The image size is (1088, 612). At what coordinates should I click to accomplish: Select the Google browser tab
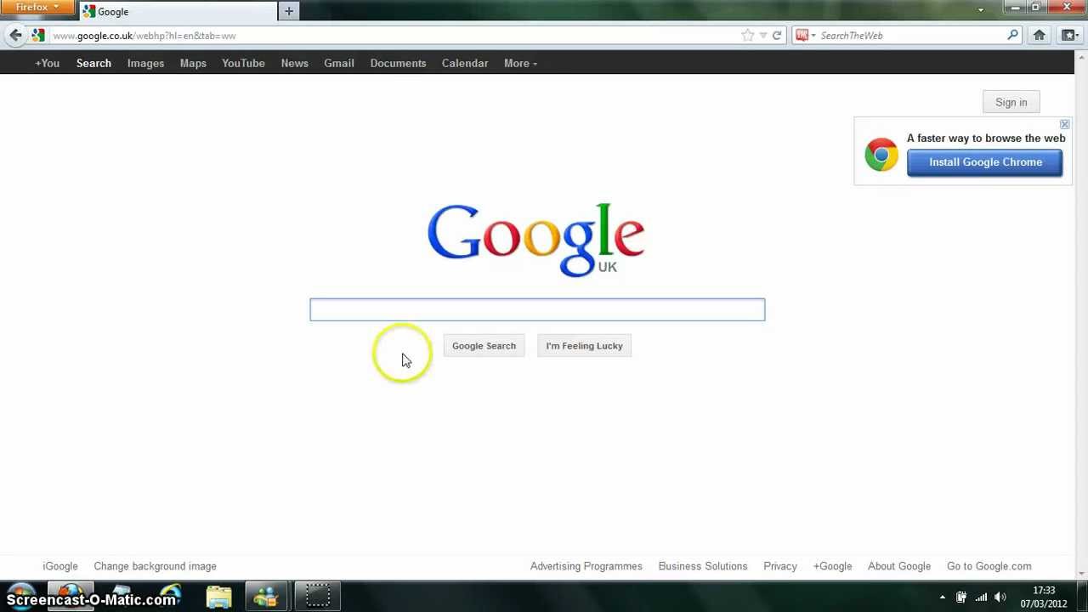pyautogui.click(x=178, y=11)
